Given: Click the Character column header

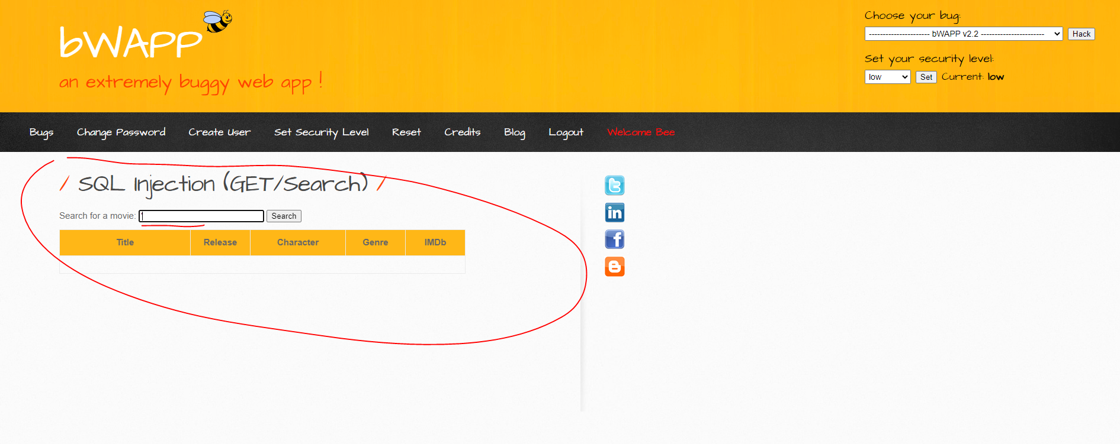Looking at the screenshot, I should (298, 242).
